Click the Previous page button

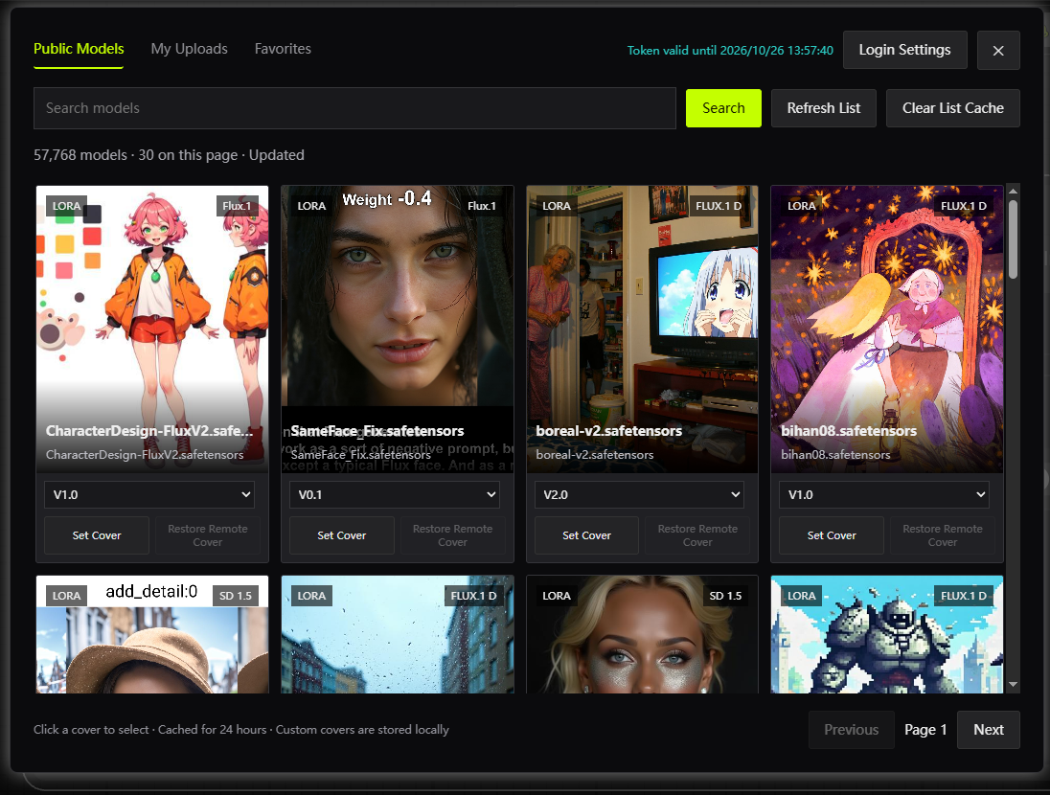[851, 729]
